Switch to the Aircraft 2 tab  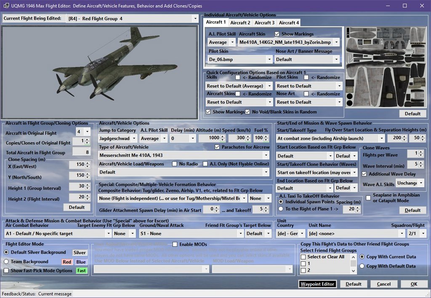[240, 23]
